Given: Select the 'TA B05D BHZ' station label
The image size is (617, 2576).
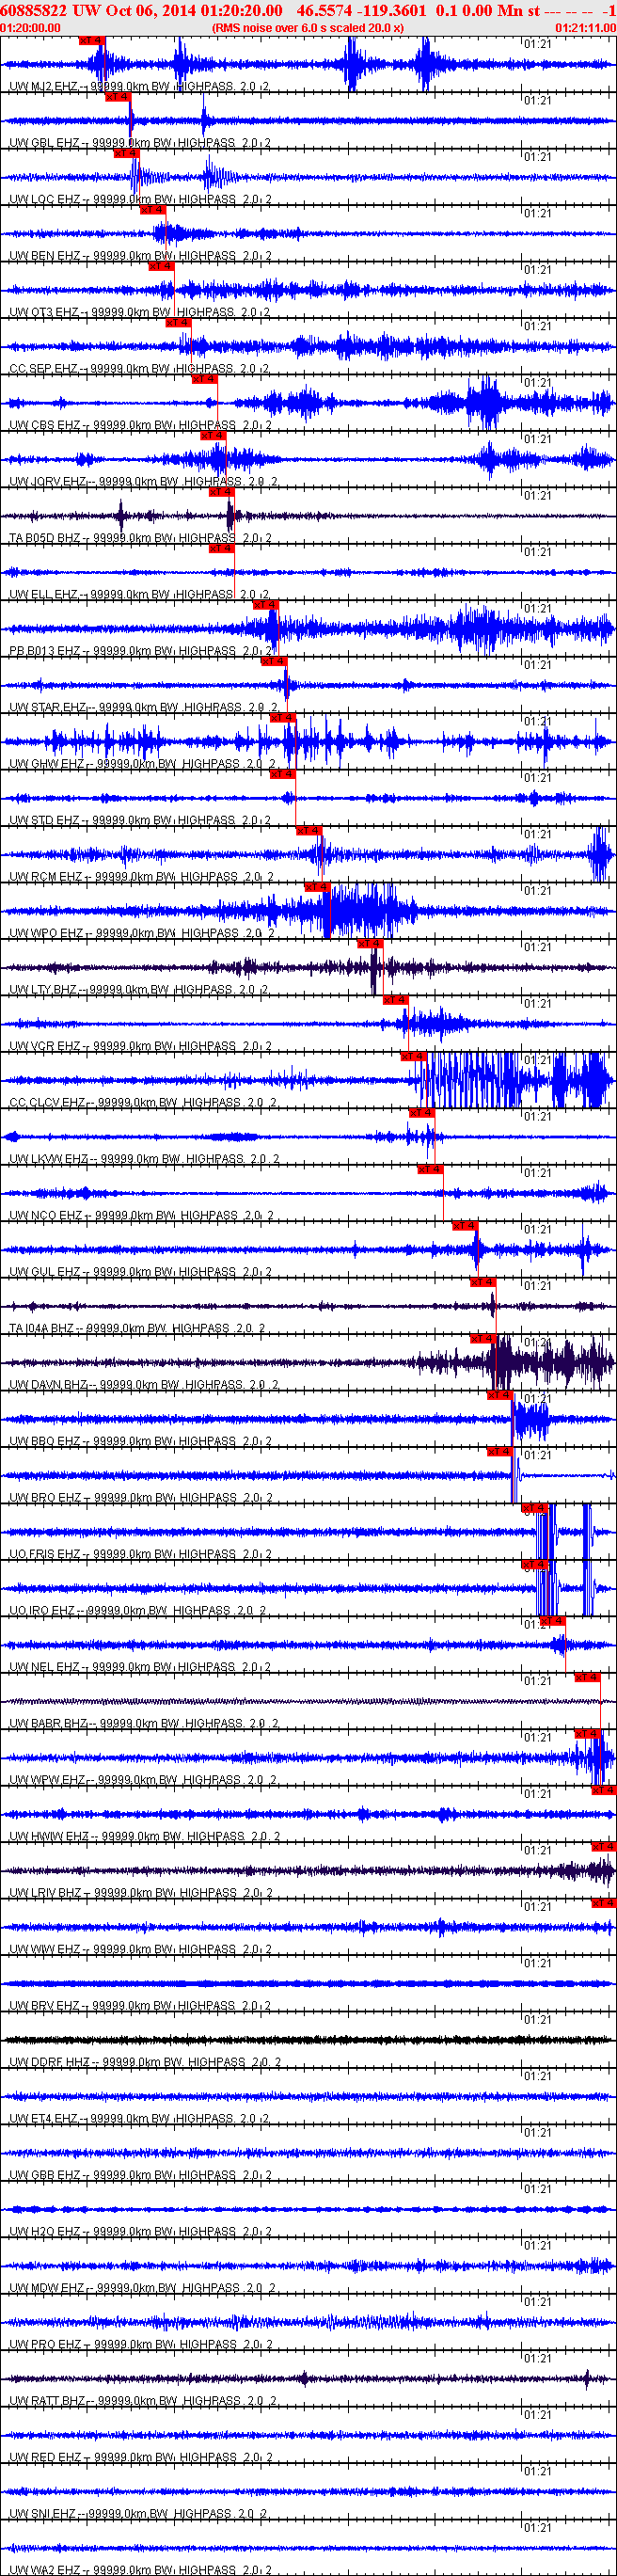Looking at the screenshot, I should (x=44, y=539).
